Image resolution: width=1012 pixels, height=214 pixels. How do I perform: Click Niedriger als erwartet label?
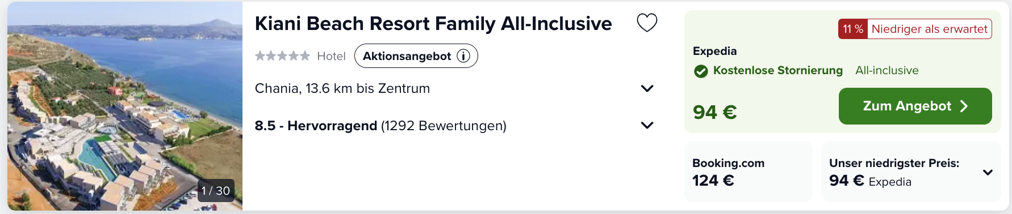point(929,29)
